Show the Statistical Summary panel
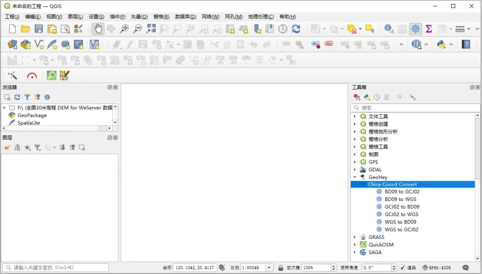 428,28
